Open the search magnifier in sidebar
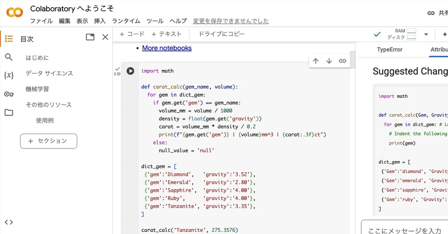The height and width of the screenshot is (234, 448). point(9,57)
